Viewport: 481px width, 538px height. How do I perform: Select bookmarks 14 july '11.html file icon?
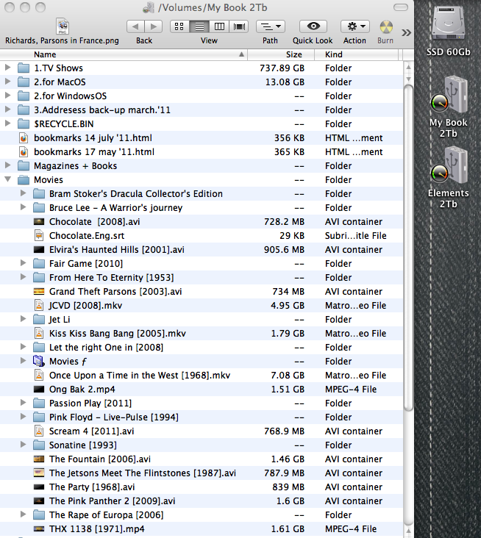[24, 138]
